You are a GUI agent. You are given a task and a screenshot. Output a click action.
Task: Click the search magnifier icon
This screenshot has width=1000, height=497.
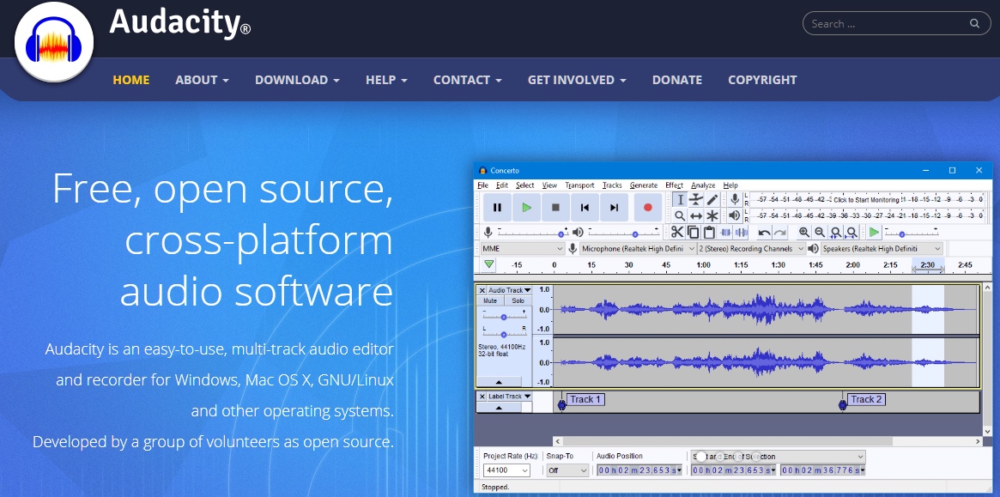click(974, 24)
